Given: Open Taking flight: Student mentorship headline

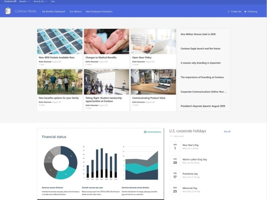Looking at the screenshot, I should [x=104, y=99].
